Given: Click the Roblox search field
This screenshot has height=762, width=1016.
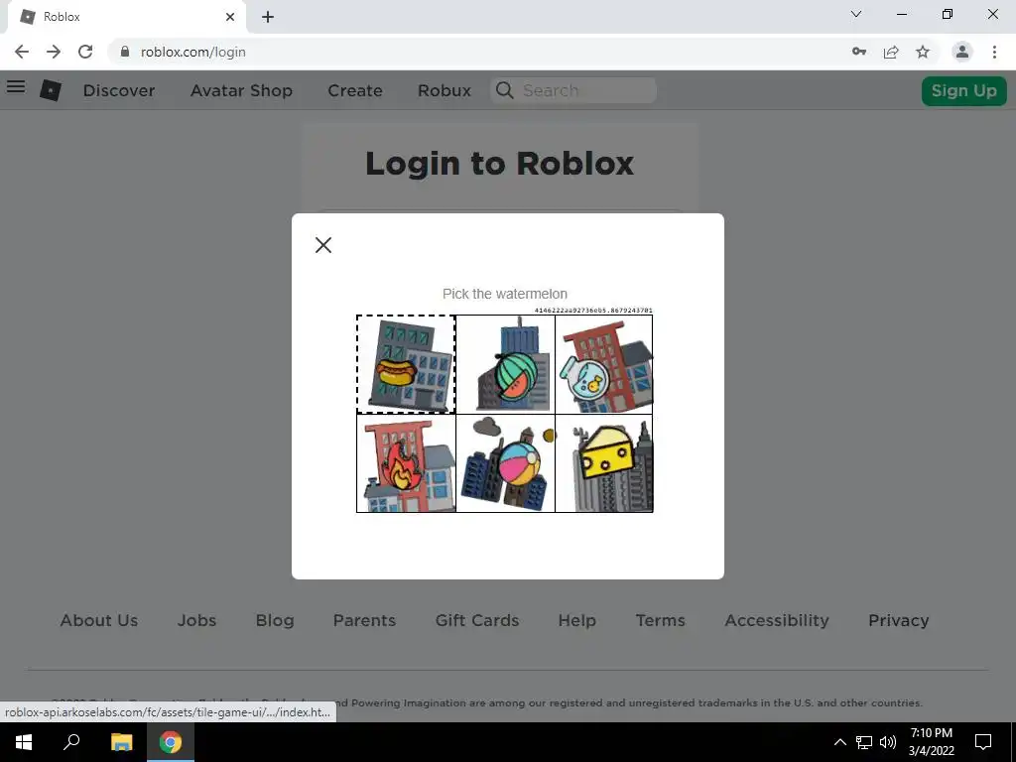Looking at the screenshot, I should coord(573,90).
